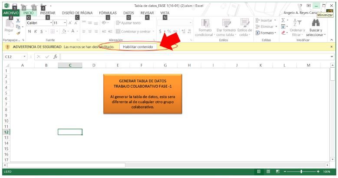The width and height of the screenshot is (338, 178).
Task: Increase indent in Alineación group
Action: 110,32
